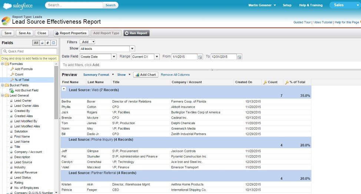Click the Close button

pos(42,33)
